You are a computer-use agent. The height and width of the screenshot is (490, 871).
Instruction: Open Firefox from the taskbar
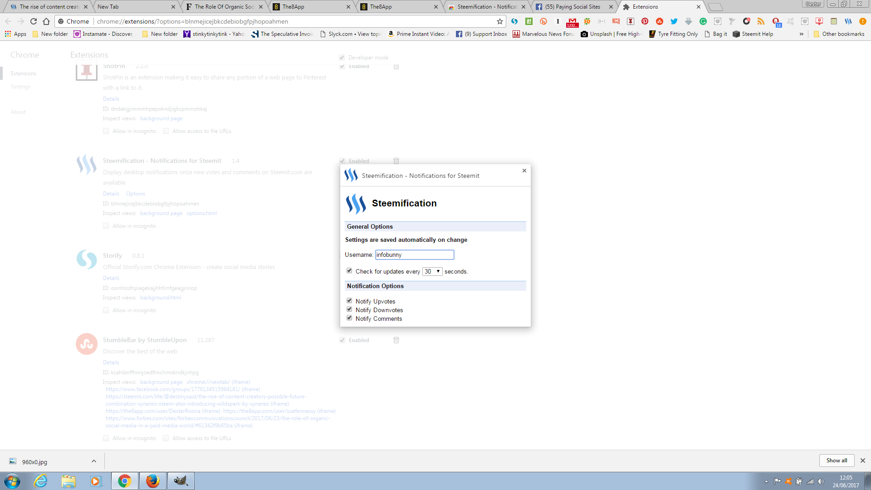tap(152, 481)
